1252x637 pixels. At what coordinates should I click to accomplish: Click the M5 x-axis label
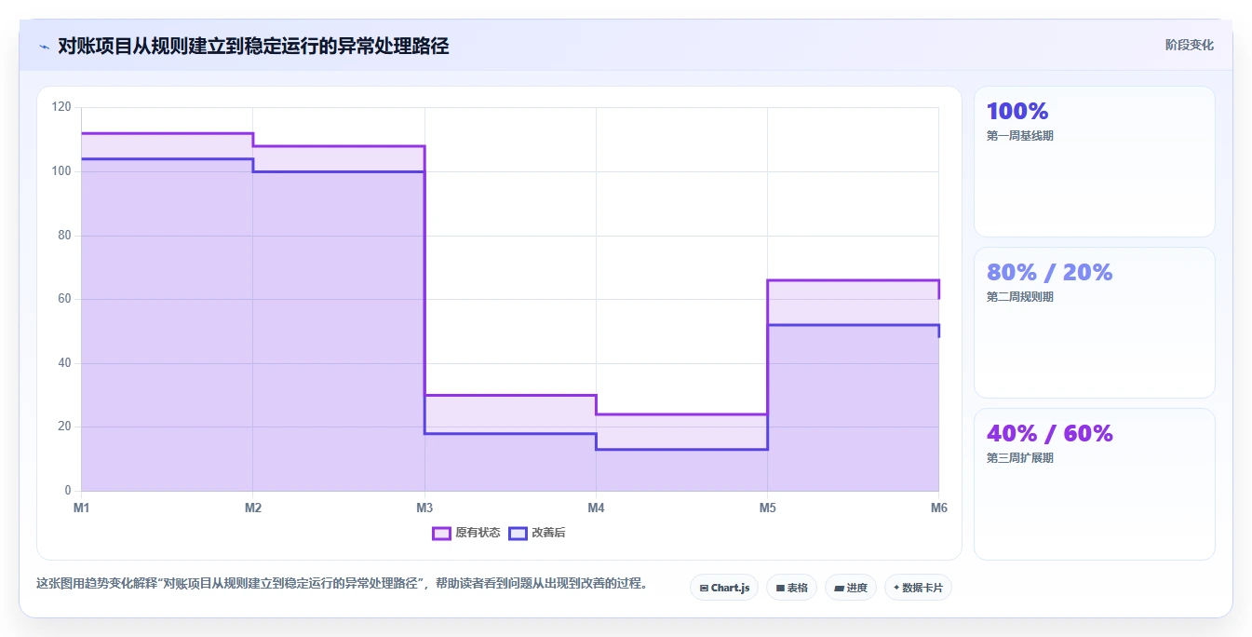pyautogui.click(x=767, y=508)
